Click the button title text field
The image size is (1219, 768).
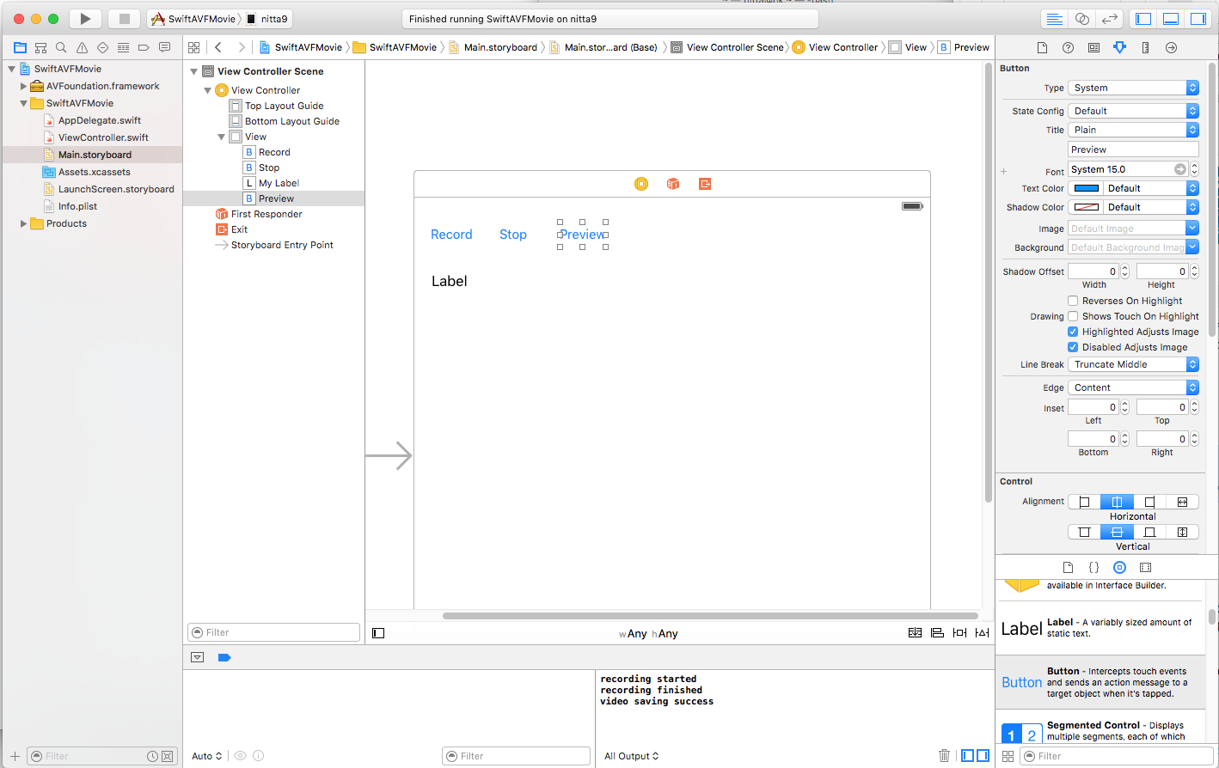(x=1132, y=149)
